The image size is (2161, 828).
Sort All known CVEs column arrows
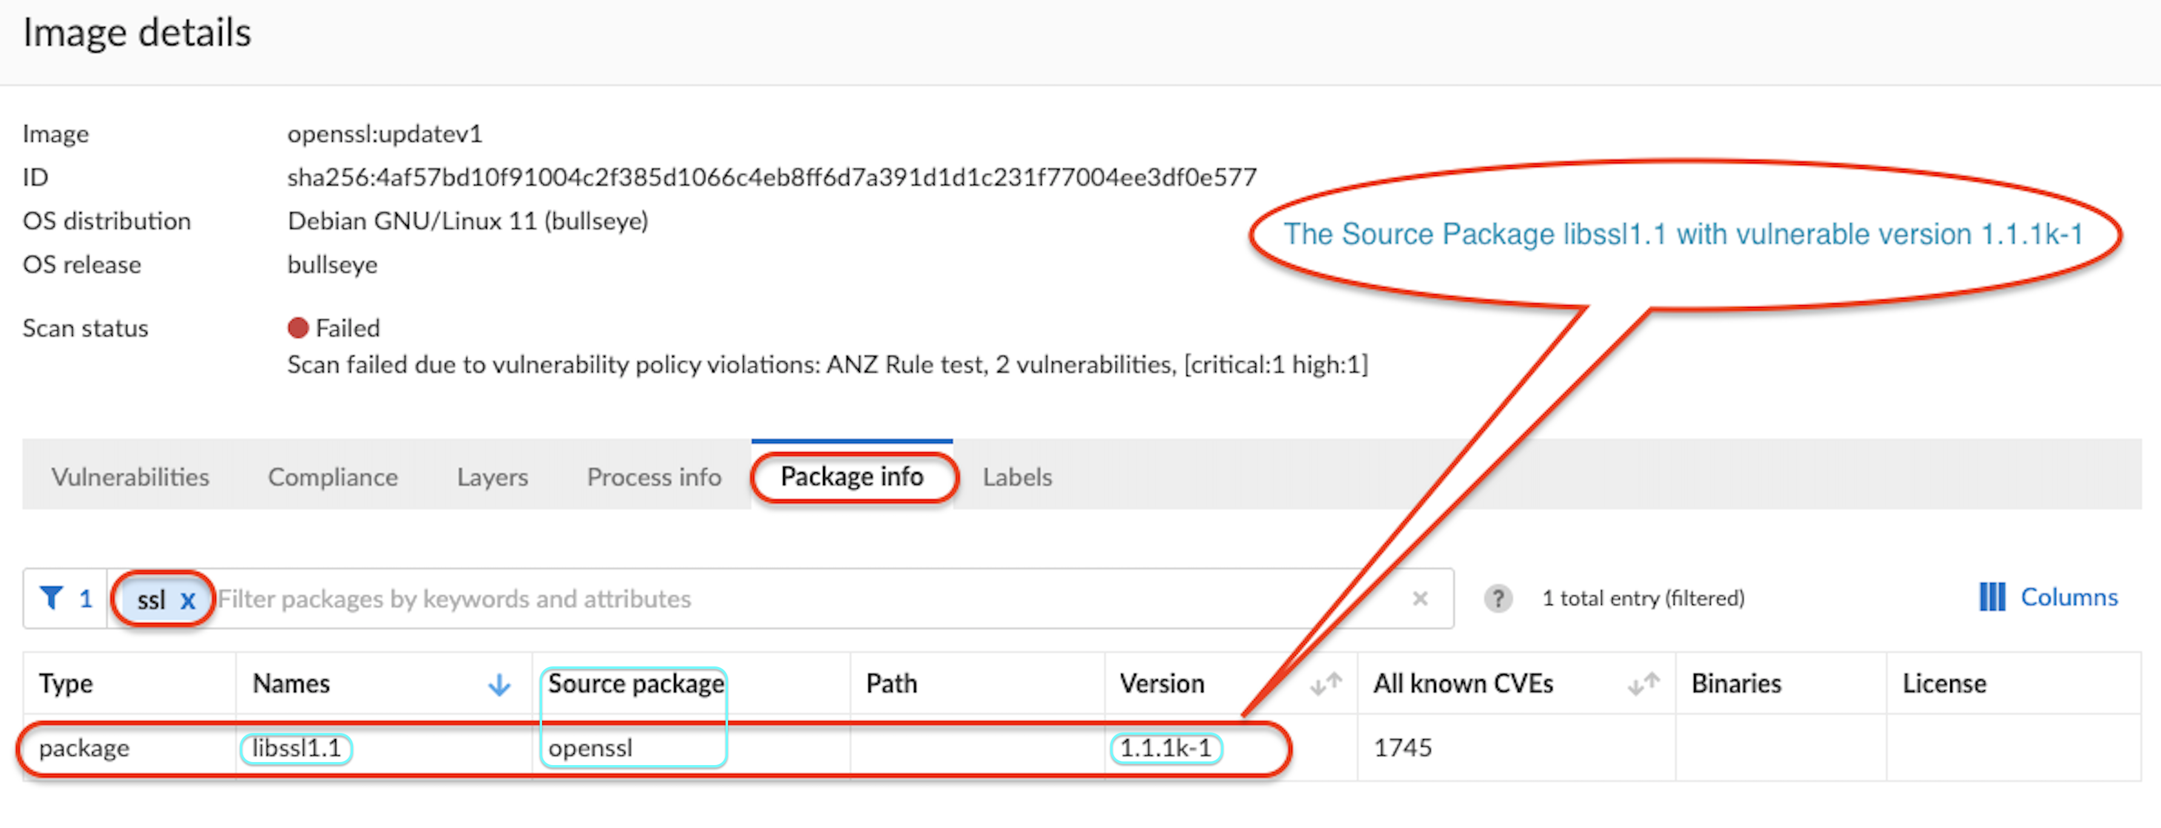1643,685
